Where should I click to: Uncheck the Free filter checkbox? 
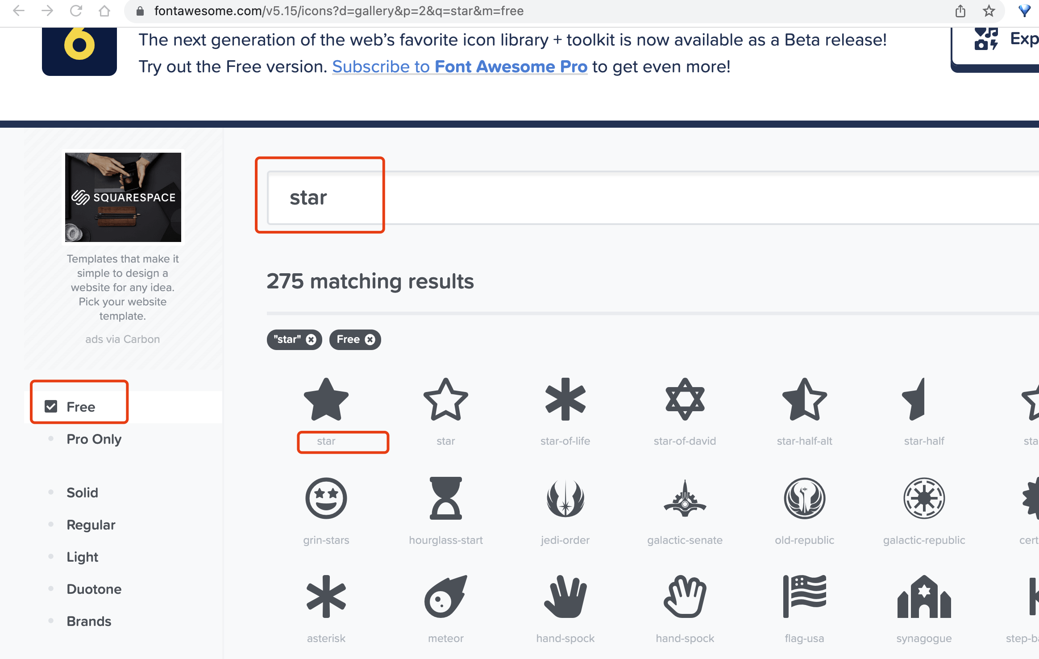point(51,406)
